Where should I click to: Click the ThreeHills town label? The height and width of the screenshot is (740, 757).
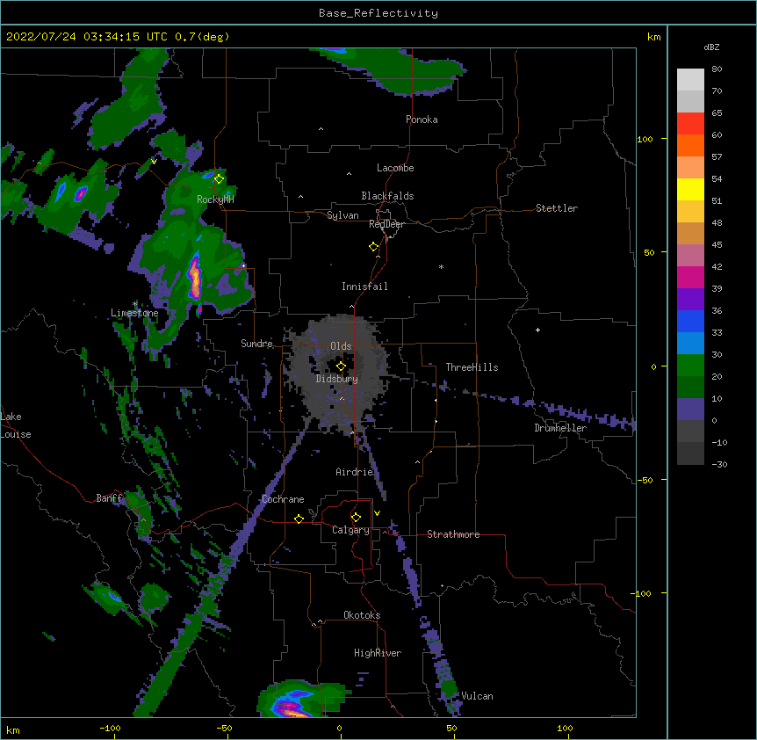click(x=472, y=367)
